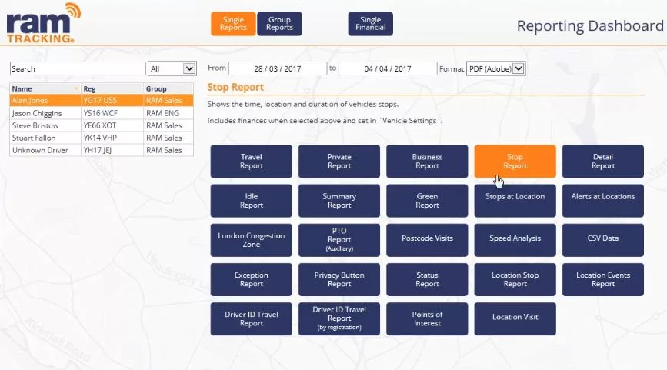Click the RAM Tracking logo
Image resolution: width=667 pixels, height=370 pixels.
[x=43, y=23]
